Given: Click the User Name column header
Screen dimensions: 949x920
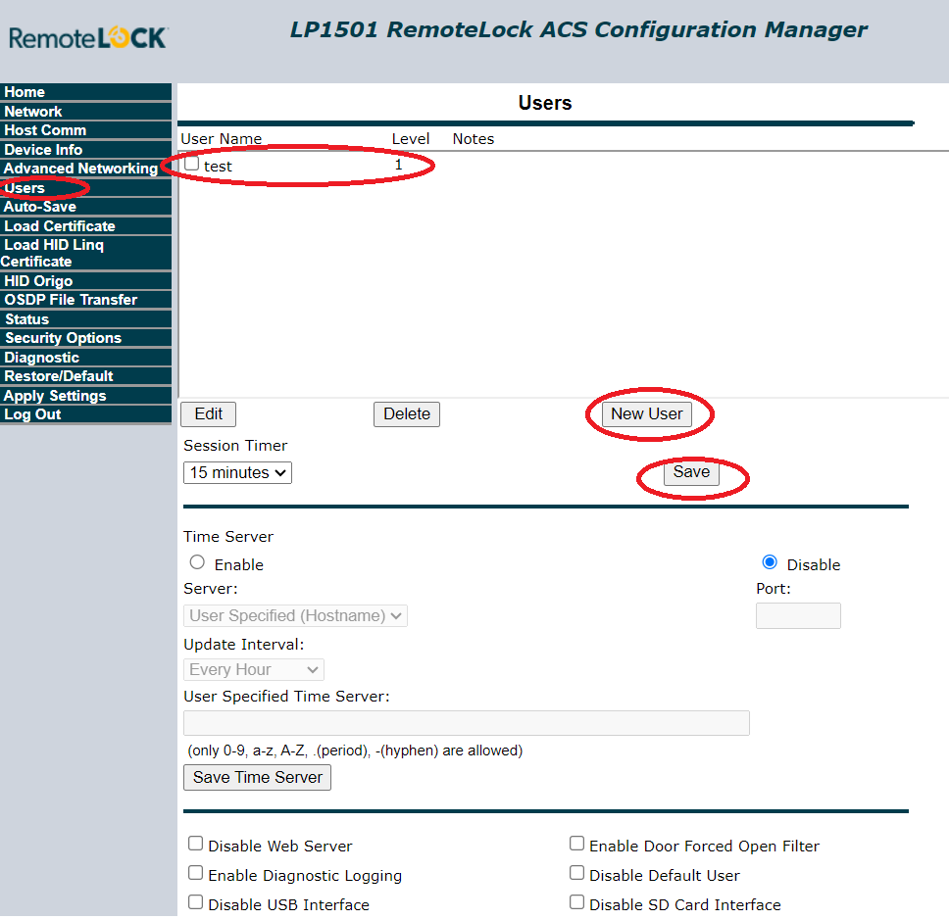Looking at the screenshot, I should click(222, 139).
